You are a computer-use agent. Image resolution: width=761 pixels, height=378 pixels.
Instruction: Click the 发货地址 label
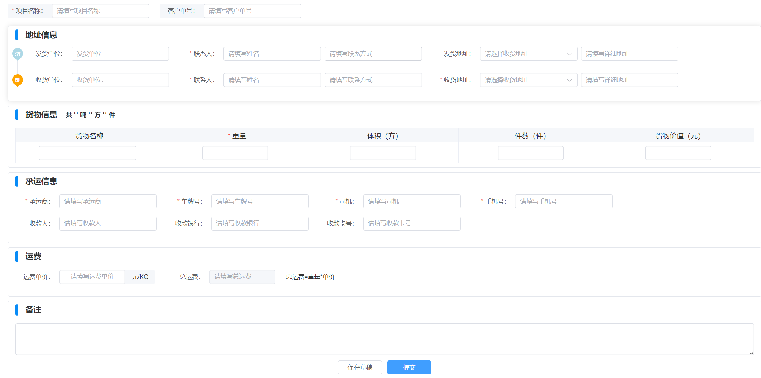coord(457,54)
